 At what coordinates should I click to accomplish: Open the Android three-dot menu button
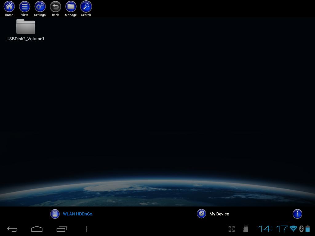point(86,229)
